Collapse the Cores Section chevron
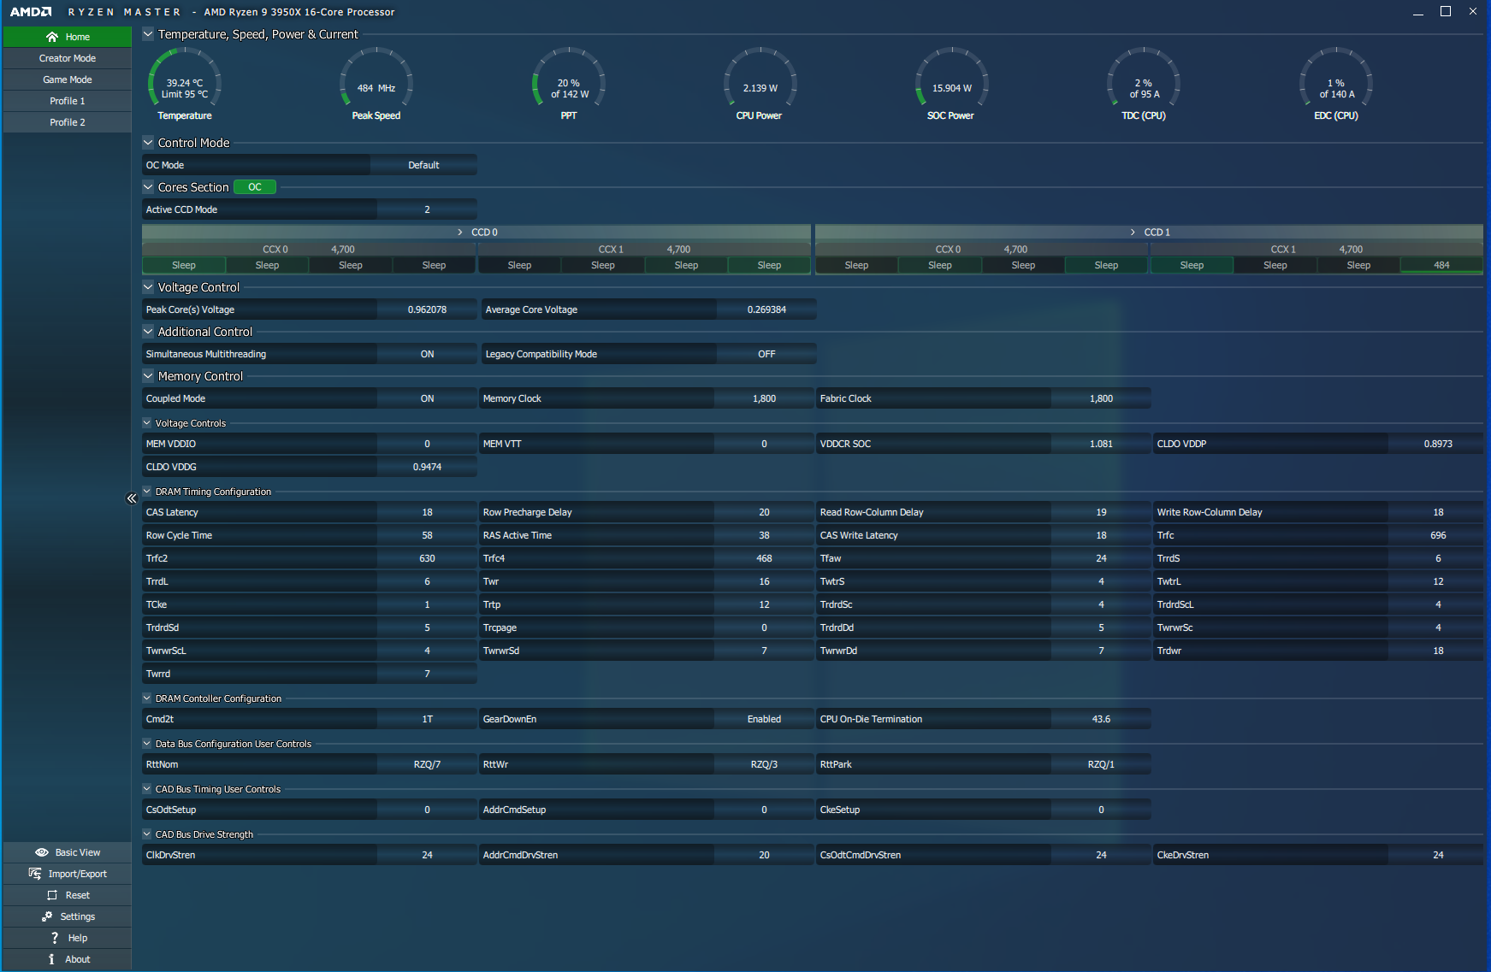Screen dimensions: 1491x972 coord(148,187)
